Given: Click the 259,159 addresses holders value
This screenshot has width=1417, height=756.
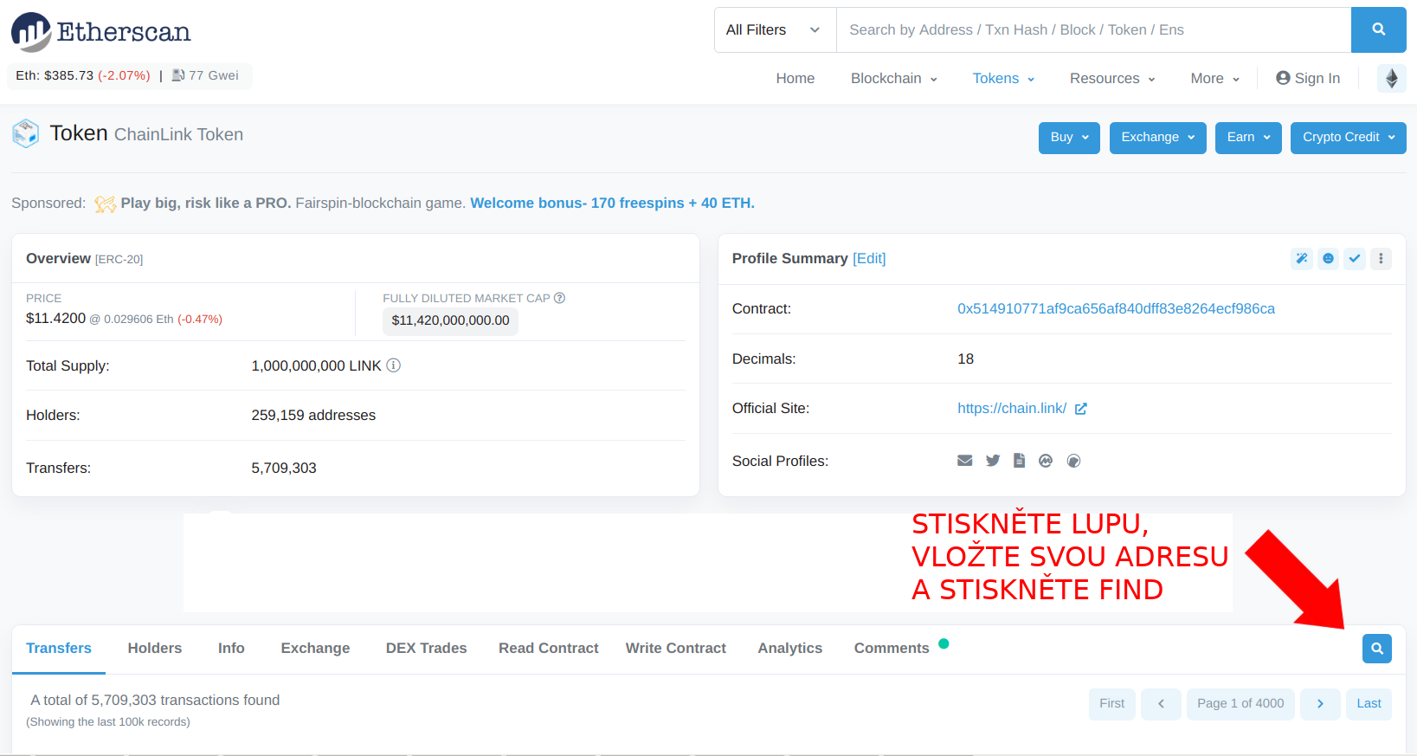Looking at the screenshot, I should click(x=313, y=416).
